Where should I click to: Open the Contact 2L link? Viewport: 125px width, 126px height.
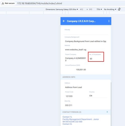click(67, 124)
